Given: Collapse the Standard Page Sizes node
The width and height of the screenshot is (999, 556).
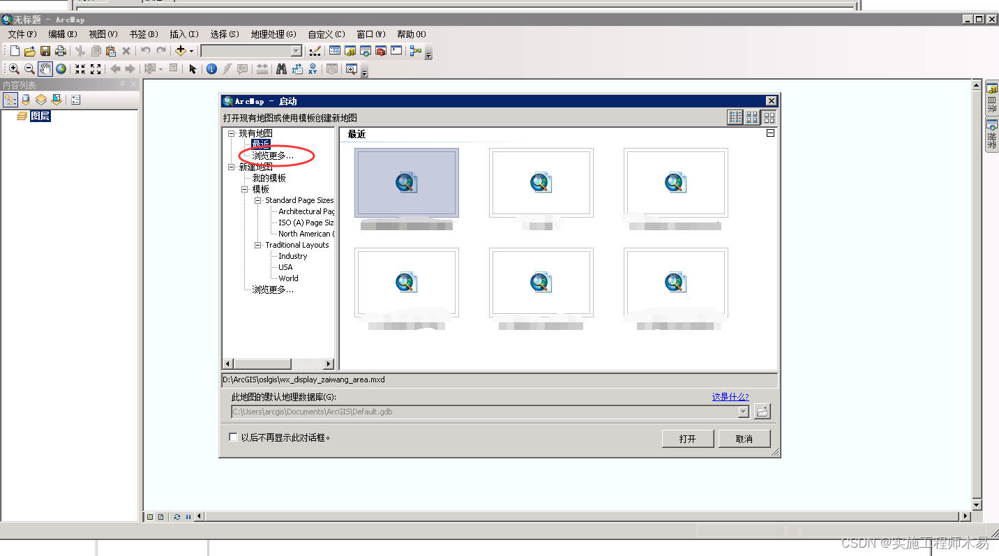Looking at the screenshot, I should 258,200.
